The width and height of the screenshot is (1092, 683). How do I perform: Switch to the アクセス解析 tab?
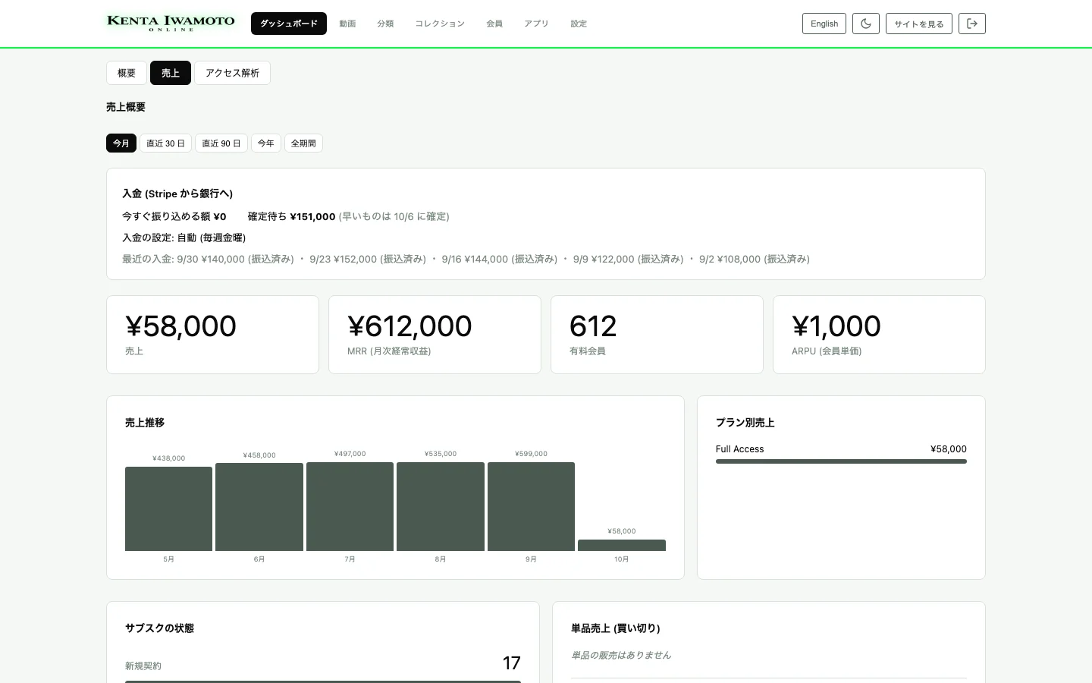tap(232, 73)
